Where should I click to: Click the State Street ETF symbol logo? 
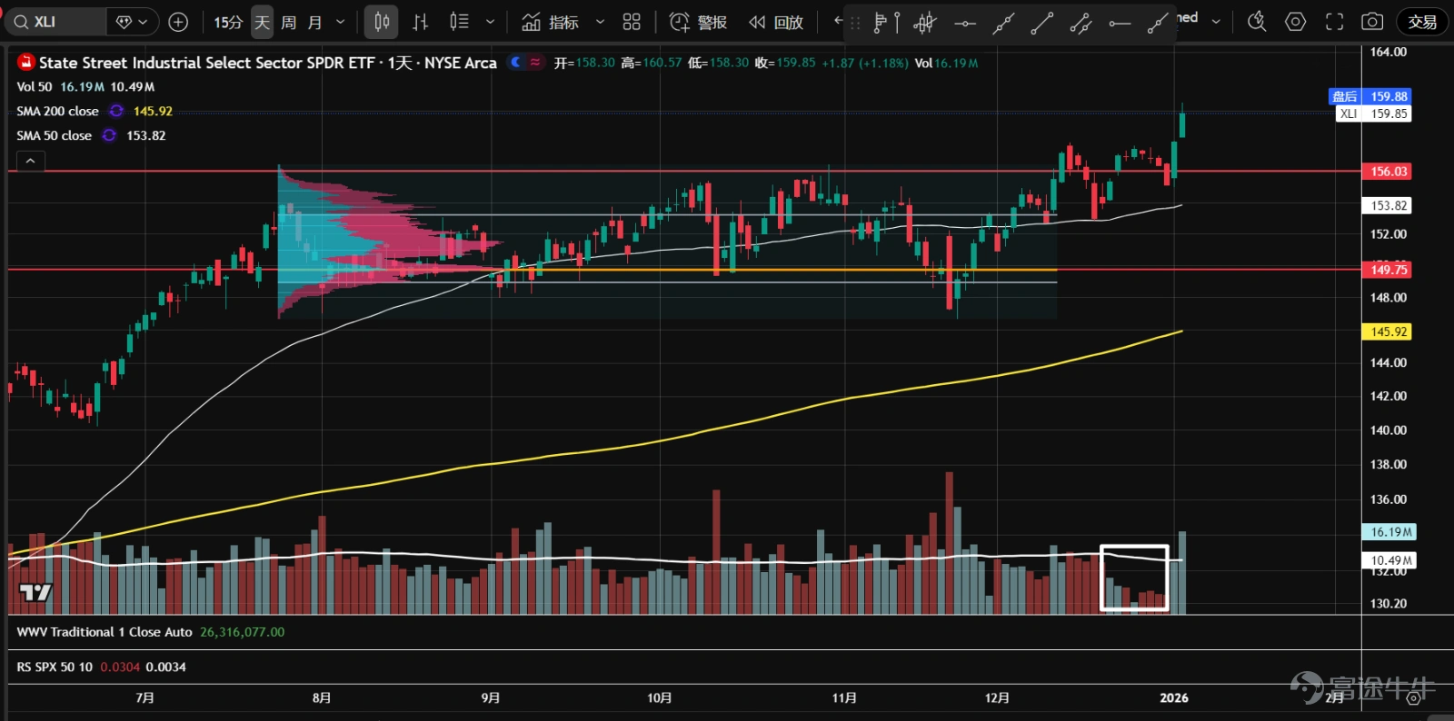[x=25, y=63]
